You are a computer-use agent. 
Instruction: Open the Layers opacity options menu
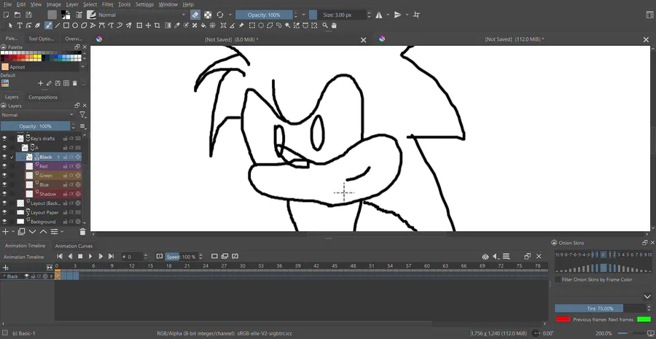82,126
